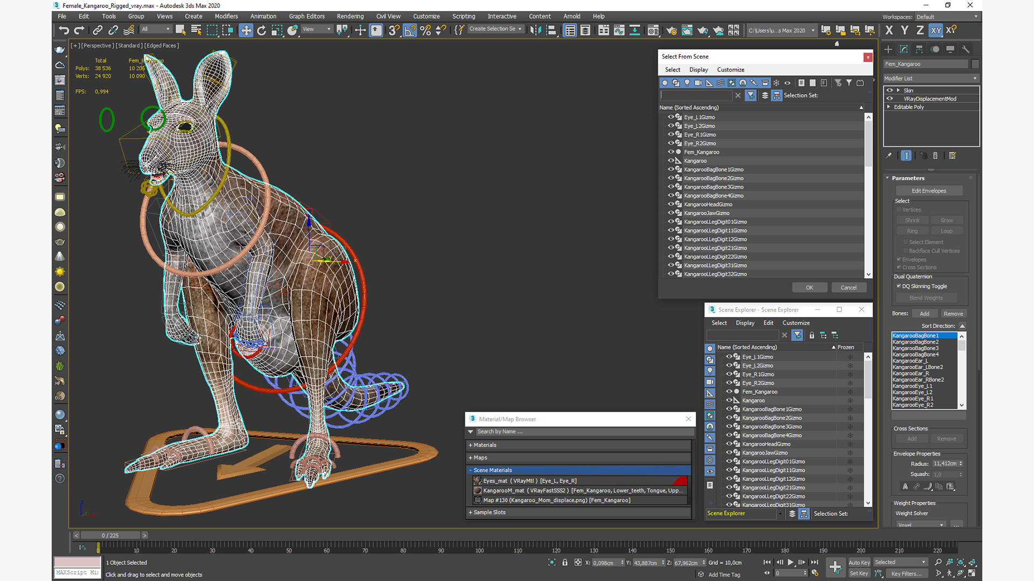Activate the Select and Move tool
This screenshot has height=581, width=1034.
(246, 30)
